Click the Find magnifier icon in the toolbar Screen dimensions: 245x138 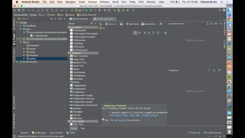click(x=52, y=10)
